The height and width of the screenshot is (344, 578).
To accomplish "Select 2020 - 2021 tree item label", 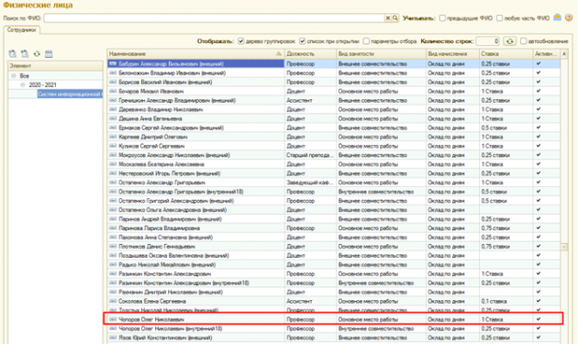I will pyautogui.click(x=43, y=84).
